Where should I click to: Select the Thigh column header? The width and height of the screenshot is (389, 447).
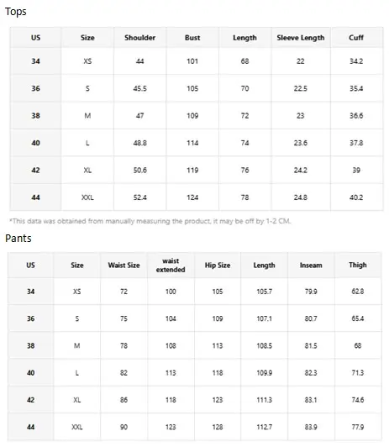[x=358, y=266]
